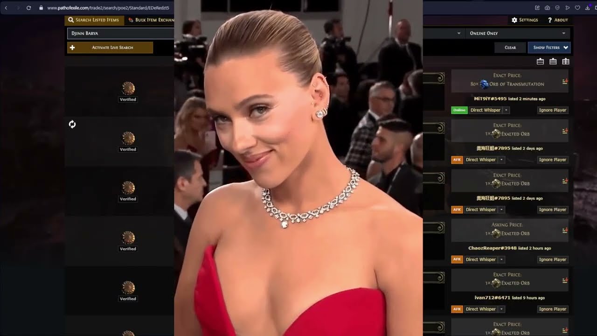Screen dimensions: 597x336
Task: Click the price-filter icon on ChaozReaper's Asking Price
Action: tap(565, 231)
